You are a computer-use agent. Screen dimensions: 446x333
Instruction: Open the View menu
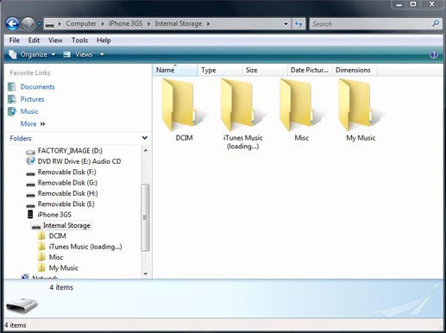pyautogui.click(x=55, y=41)
